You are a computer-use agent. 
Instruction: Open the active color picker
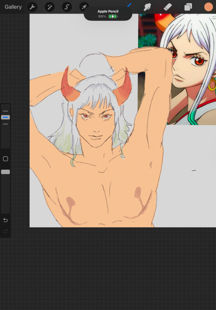[208, 7]
